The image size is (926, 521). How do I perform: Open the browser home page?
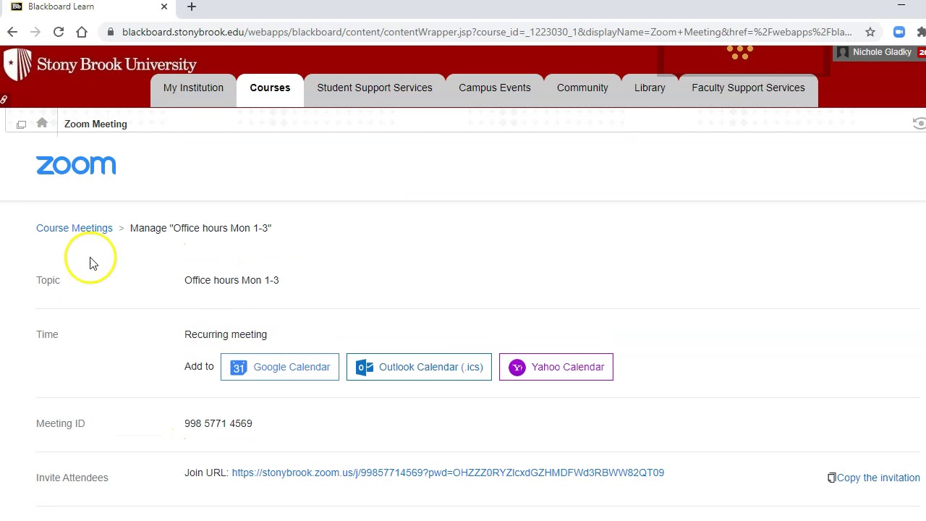tap(82, 32)
